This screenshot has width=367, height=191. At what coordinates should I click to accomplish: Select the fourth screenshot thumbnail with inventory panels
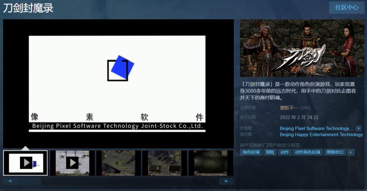pyautogui.click(x=164, y=163)
